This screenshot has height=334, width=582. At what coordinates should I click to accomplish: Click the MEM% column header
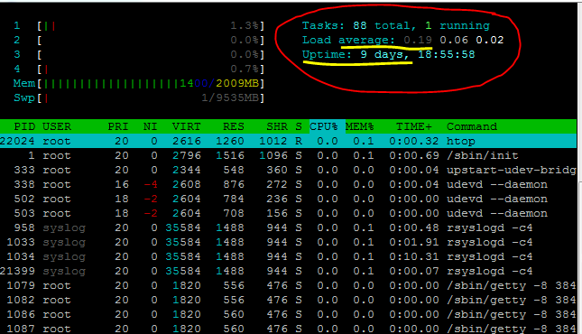pos(359,126)
